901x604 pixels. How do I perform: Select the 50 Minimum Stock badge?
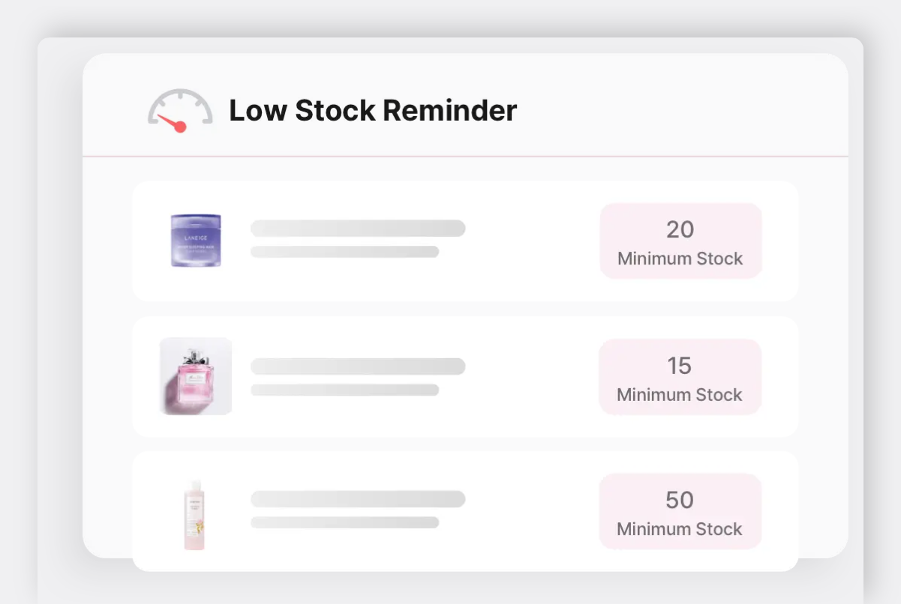(x=680, y=511)
